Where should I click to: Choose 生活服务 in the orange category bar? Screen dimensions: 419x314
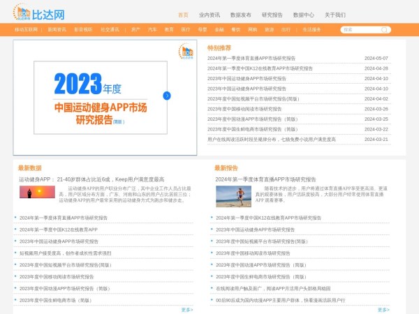click(311, 30)
